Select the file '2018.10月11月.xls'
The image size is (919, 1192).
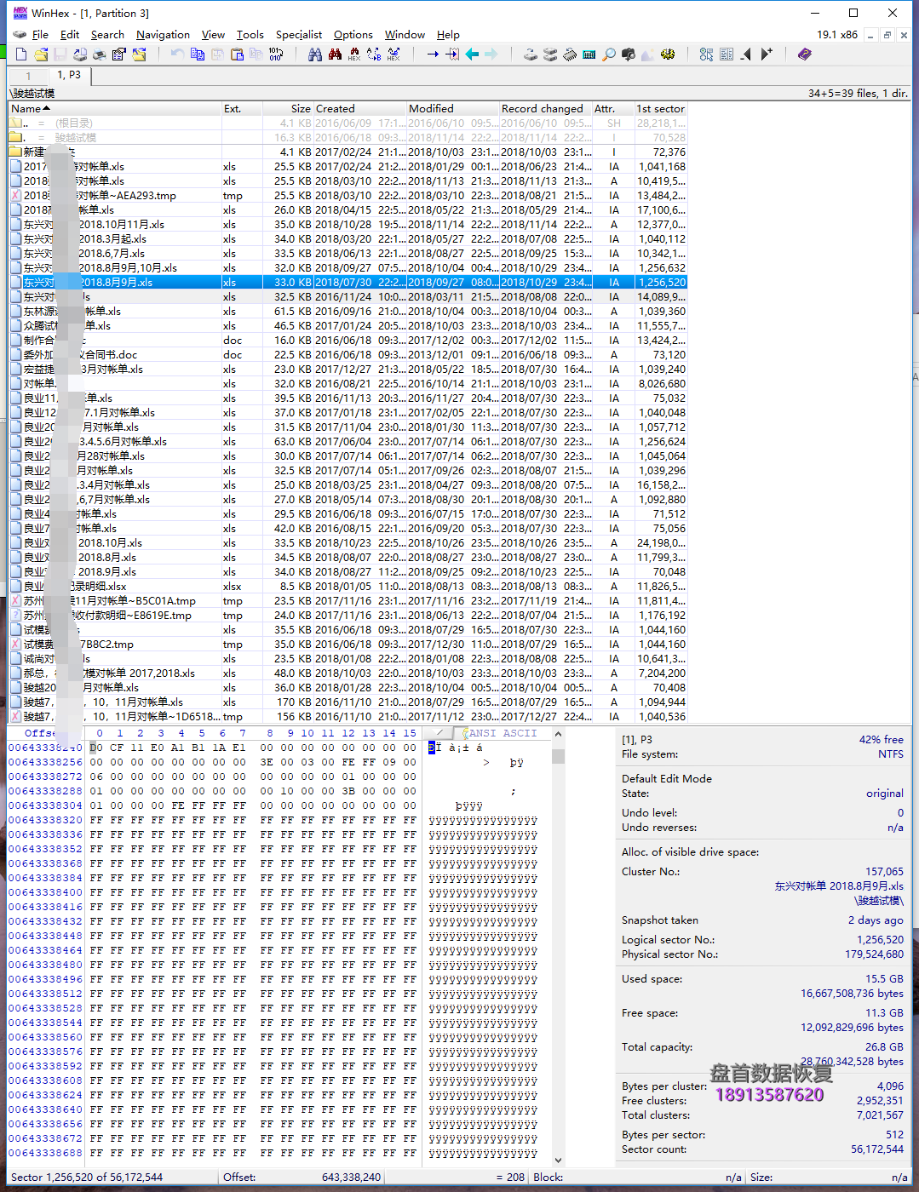pyautogui.click(x=347, y=225)
